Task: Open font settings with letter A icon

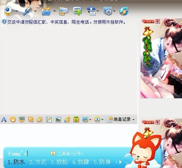Action: (x=4, y=119)
